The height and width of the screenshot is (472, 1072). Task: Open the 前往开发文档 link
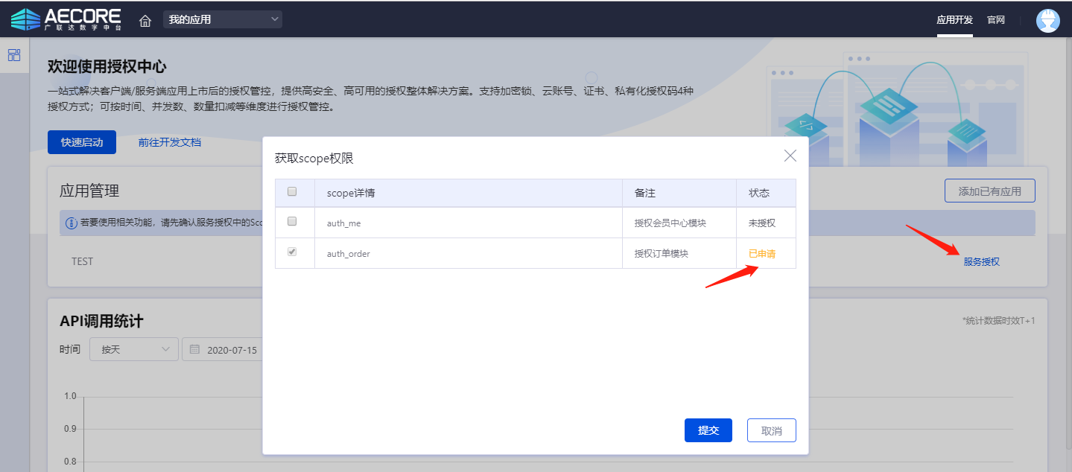(x=170, y=142)
